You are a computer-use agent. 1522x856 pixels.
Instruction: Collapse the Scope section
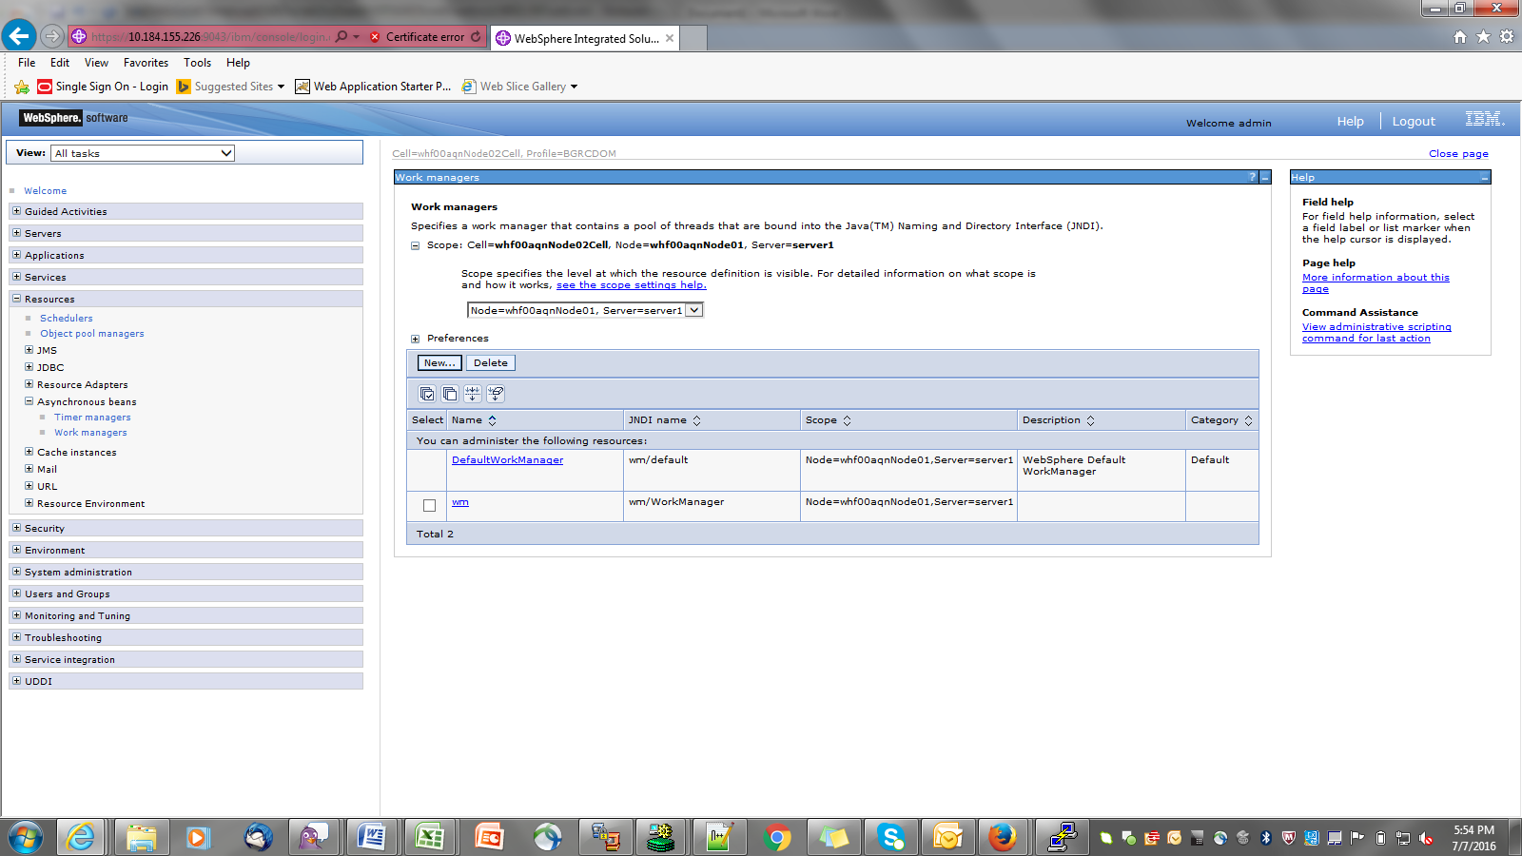pos(415,245)
